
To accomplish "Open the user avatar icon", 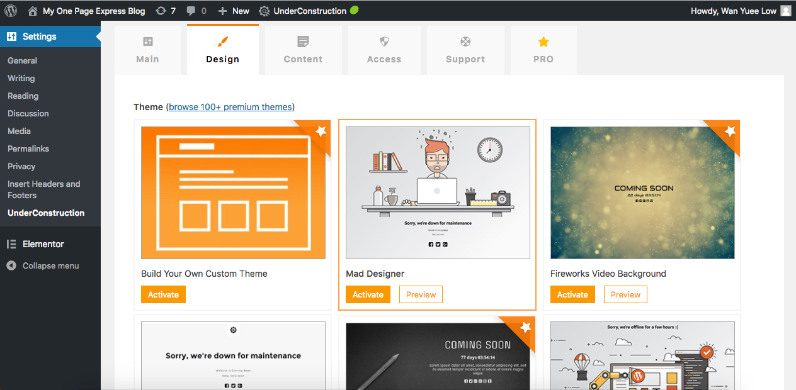I will coord(785,11).
